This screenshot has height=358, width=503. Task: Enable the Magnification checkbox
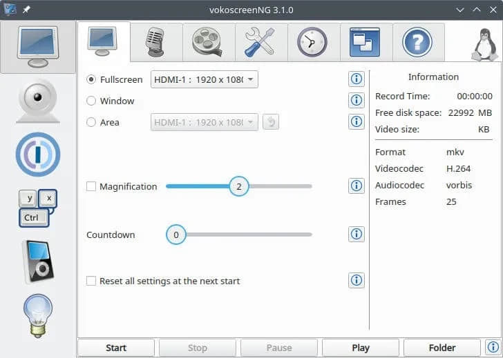[91, 186]
